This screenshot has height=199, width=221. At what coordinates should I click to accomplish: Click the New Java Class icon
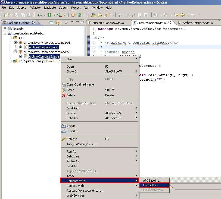click(x=80, y=15)
